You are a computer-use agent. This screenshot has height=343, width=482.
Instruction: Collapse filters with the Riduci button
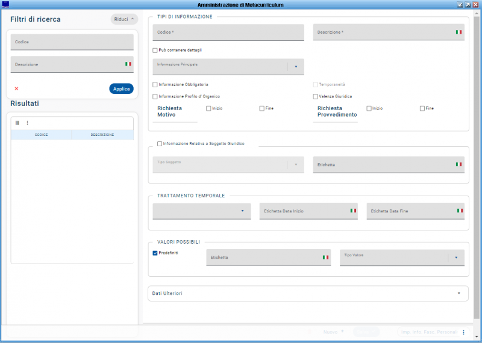pos(124,19)
